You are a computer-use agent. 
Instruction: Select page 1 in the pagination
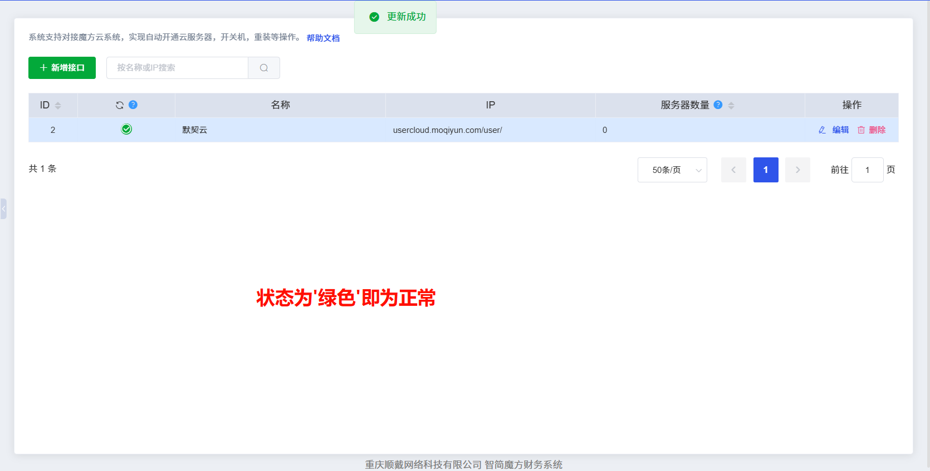pos(766,170)
